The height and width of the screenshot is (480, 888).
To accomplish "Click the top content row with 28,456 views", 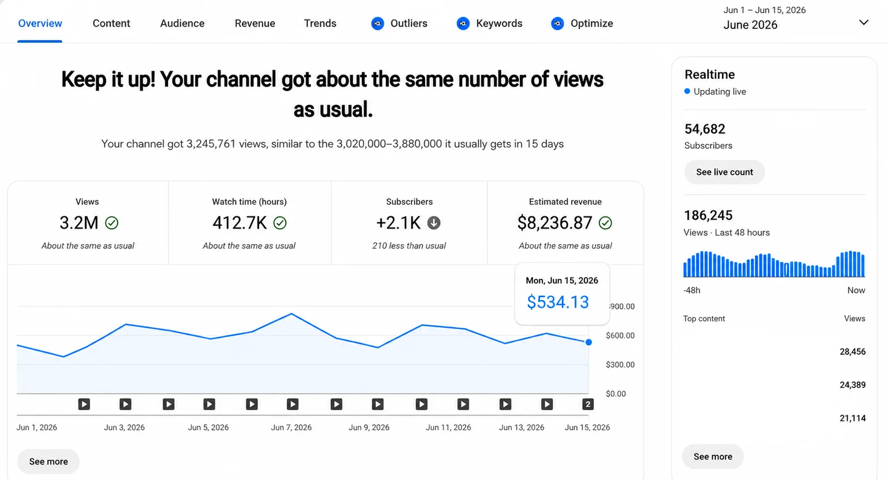I will click(x=774, y=352).
